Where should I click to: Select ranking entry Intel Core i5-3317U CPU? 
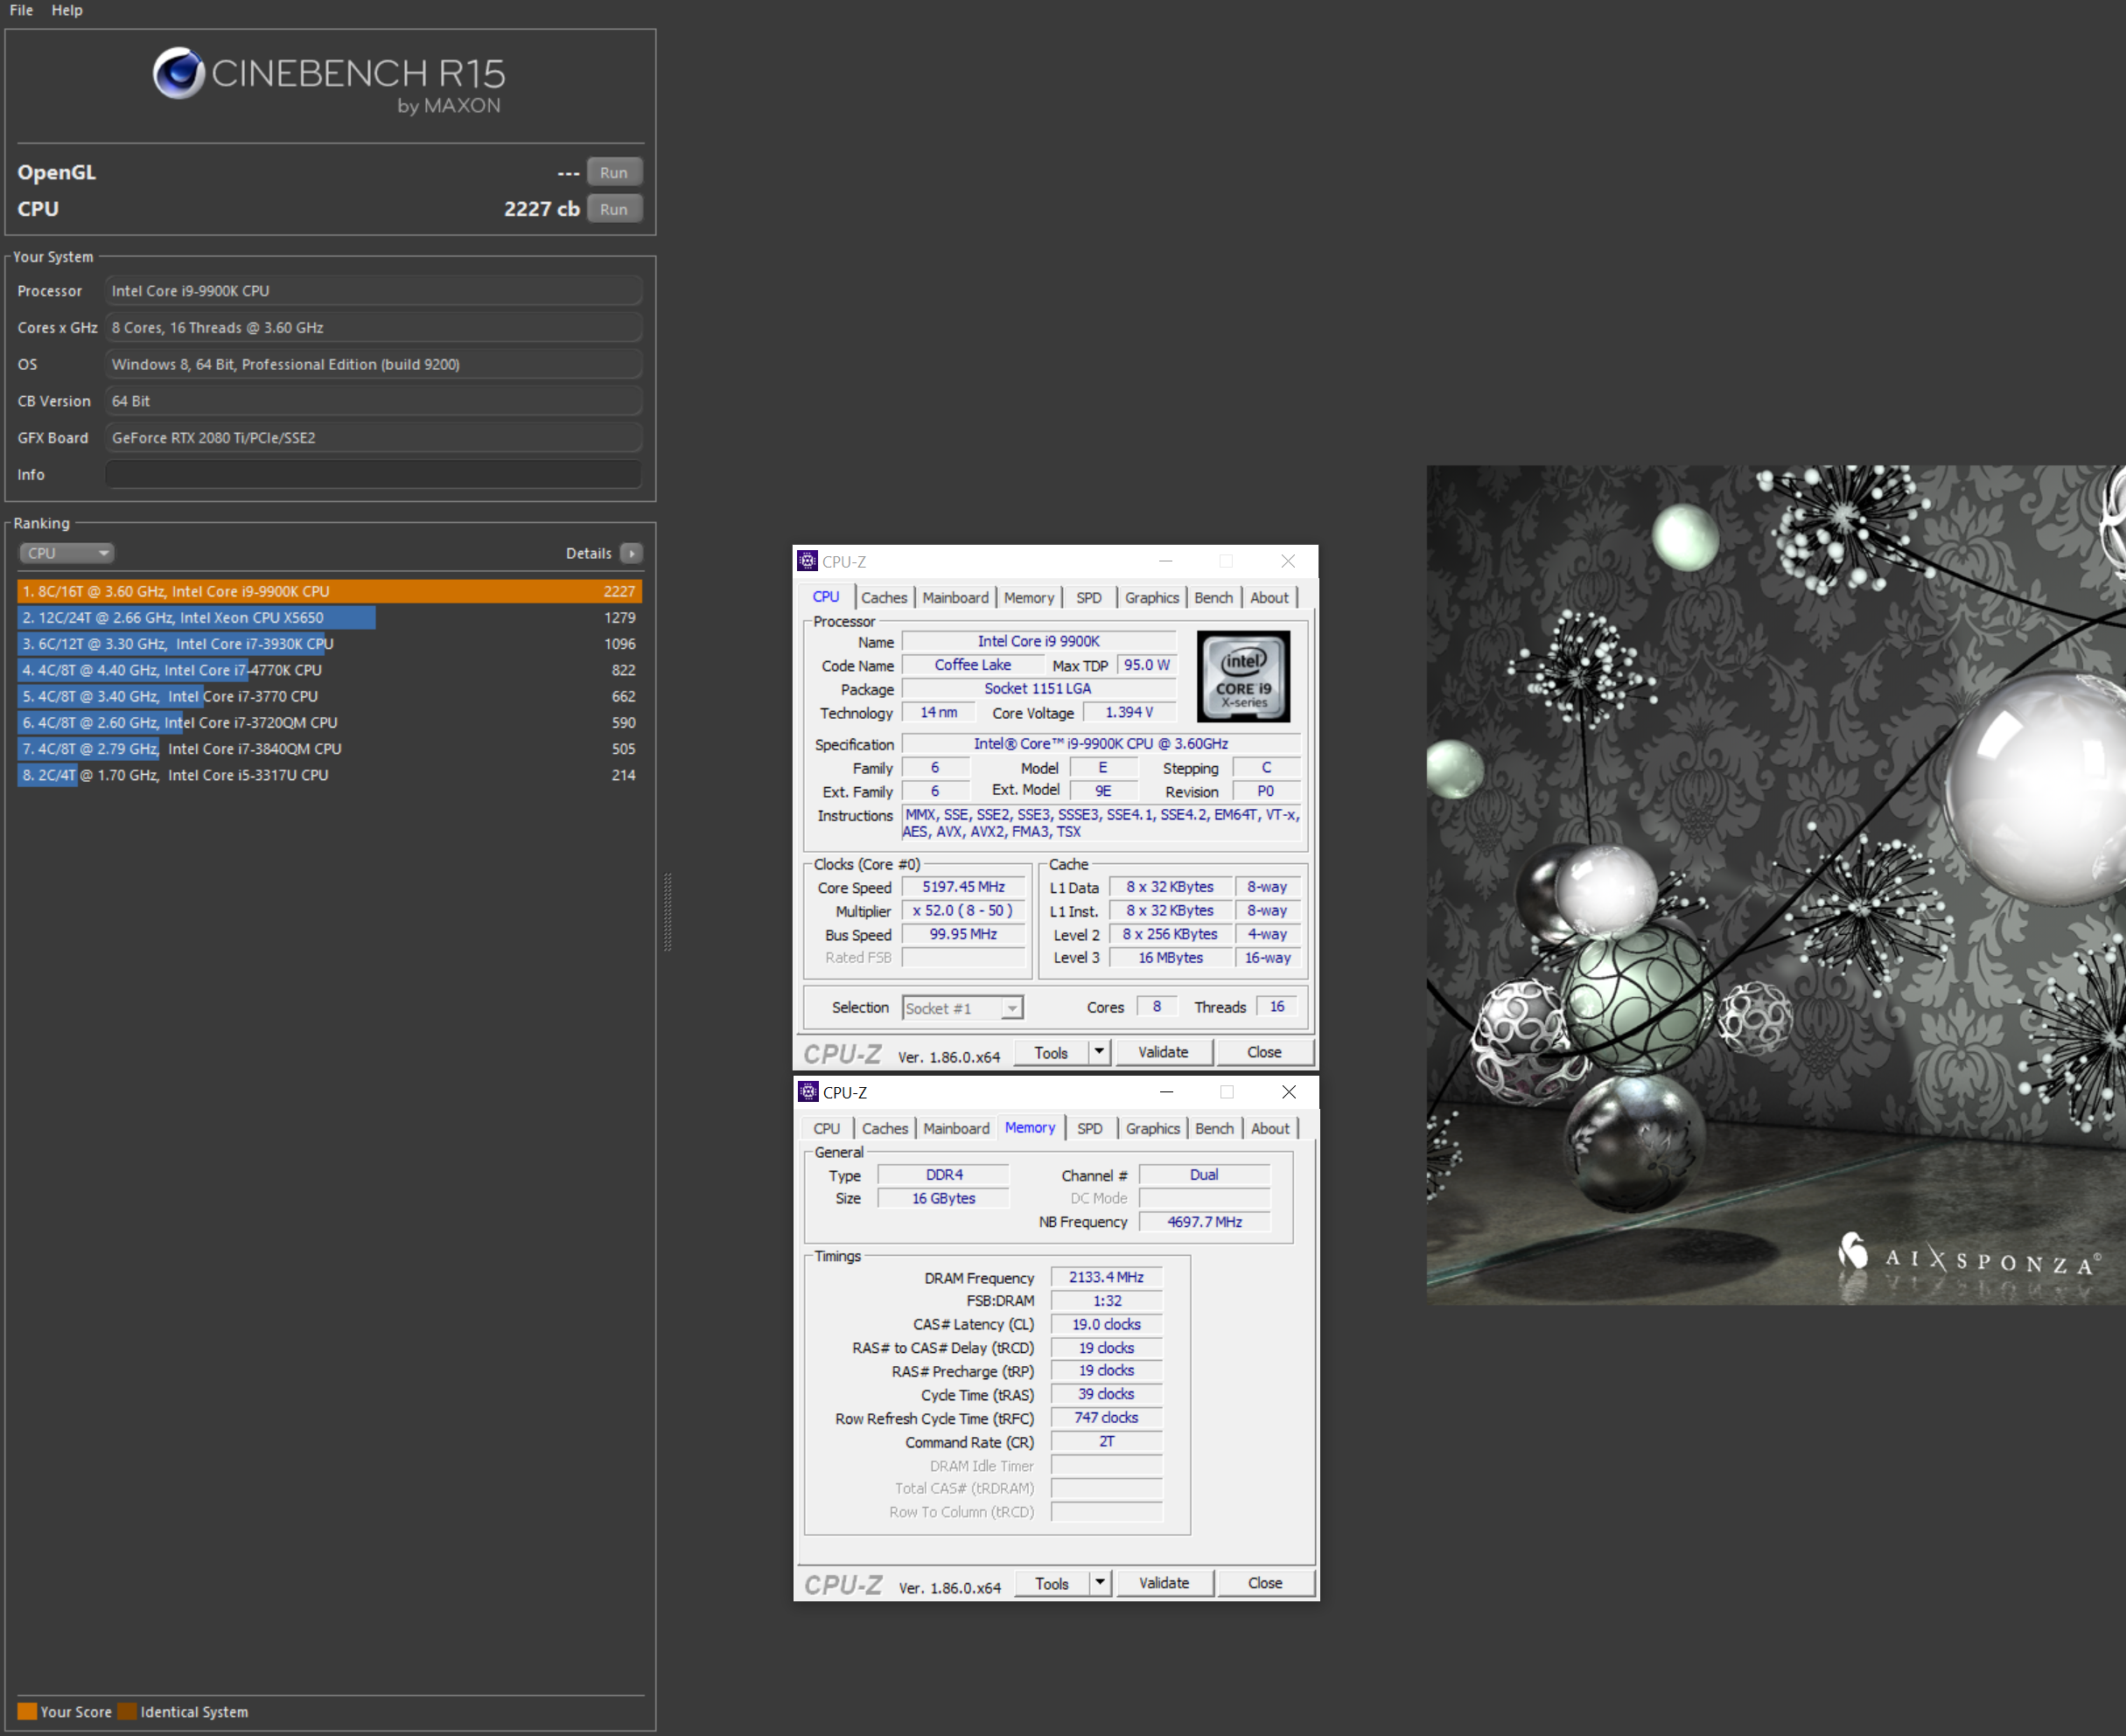(x=329, y=775)
